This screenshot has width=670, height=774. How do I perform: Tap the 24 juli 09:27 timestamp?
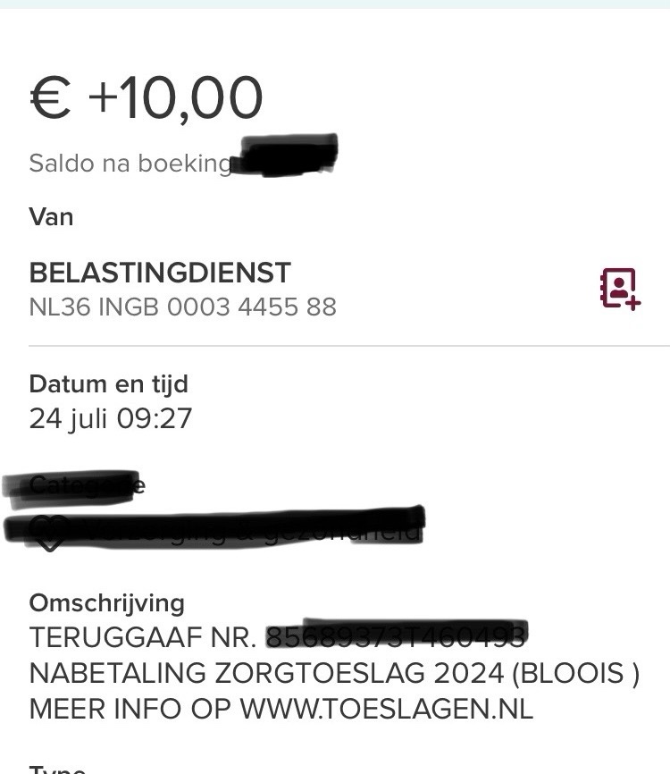pyautogui.click(x=110, y=418)
